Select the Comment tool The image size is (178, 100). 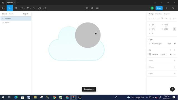coord(44,8)
